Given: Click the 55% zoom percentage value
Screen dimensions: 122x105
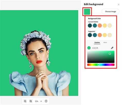Looking at the screenshot, I should [37, 101].
